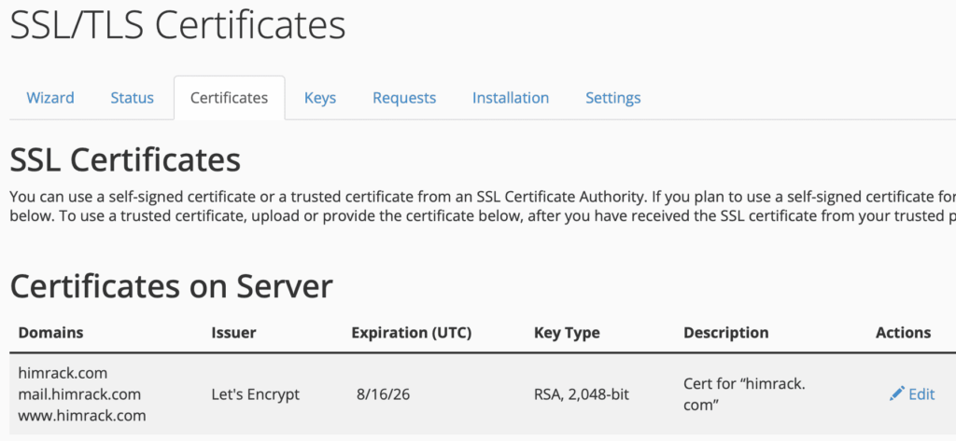Click the Issuer column header
Viewport: 956px width, 441px height.
(x=233, y=333)
